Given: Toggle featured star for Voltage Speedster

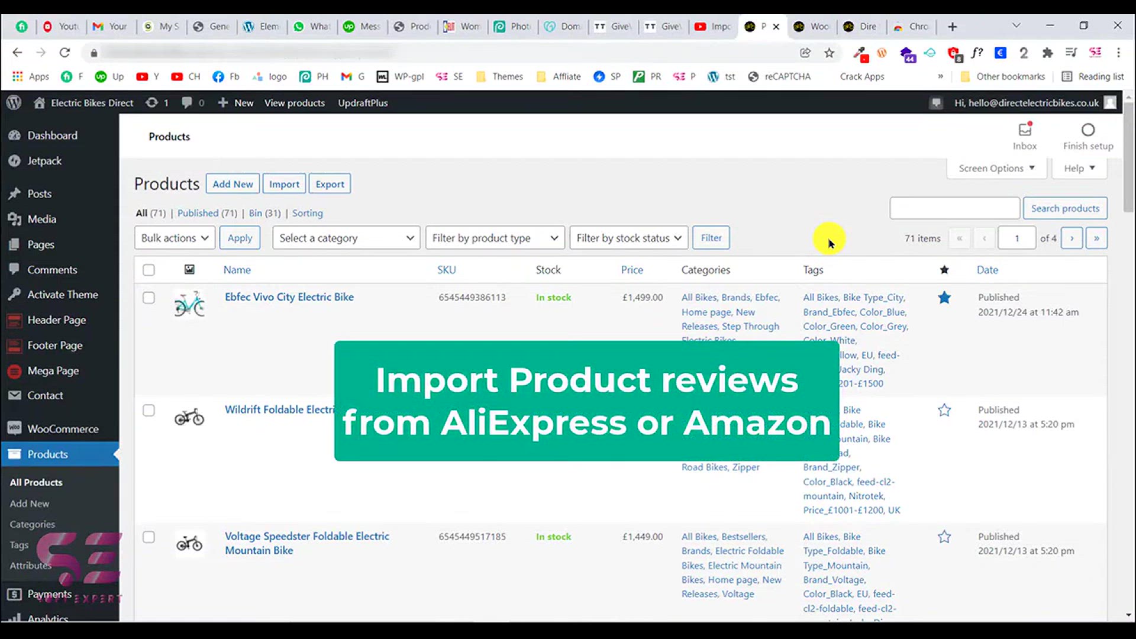Looking at the screenshot, I should [x=944, y=537].
